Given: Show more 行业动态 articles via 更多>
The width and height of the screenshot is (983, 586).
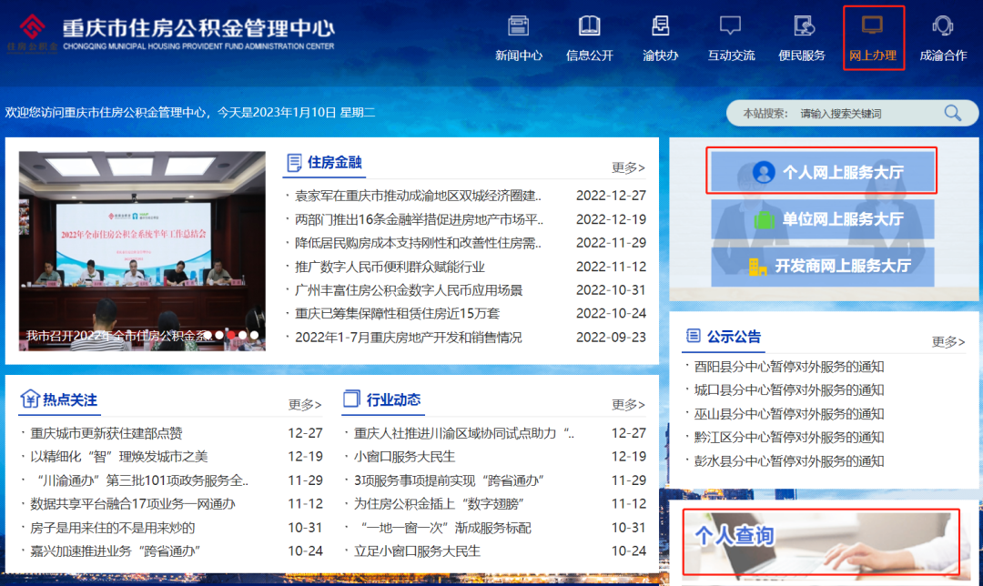Looking at the screenshot, I should (x=628, y=404).
